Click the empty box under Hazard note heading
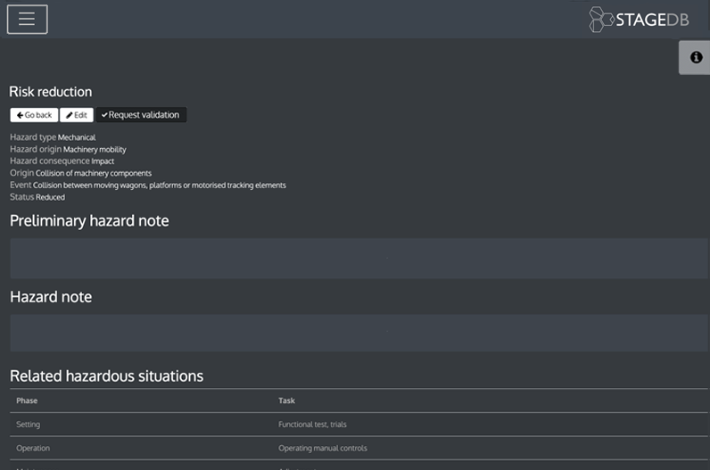710x470 pixels. pyautogui.click(x=355, y=332)
